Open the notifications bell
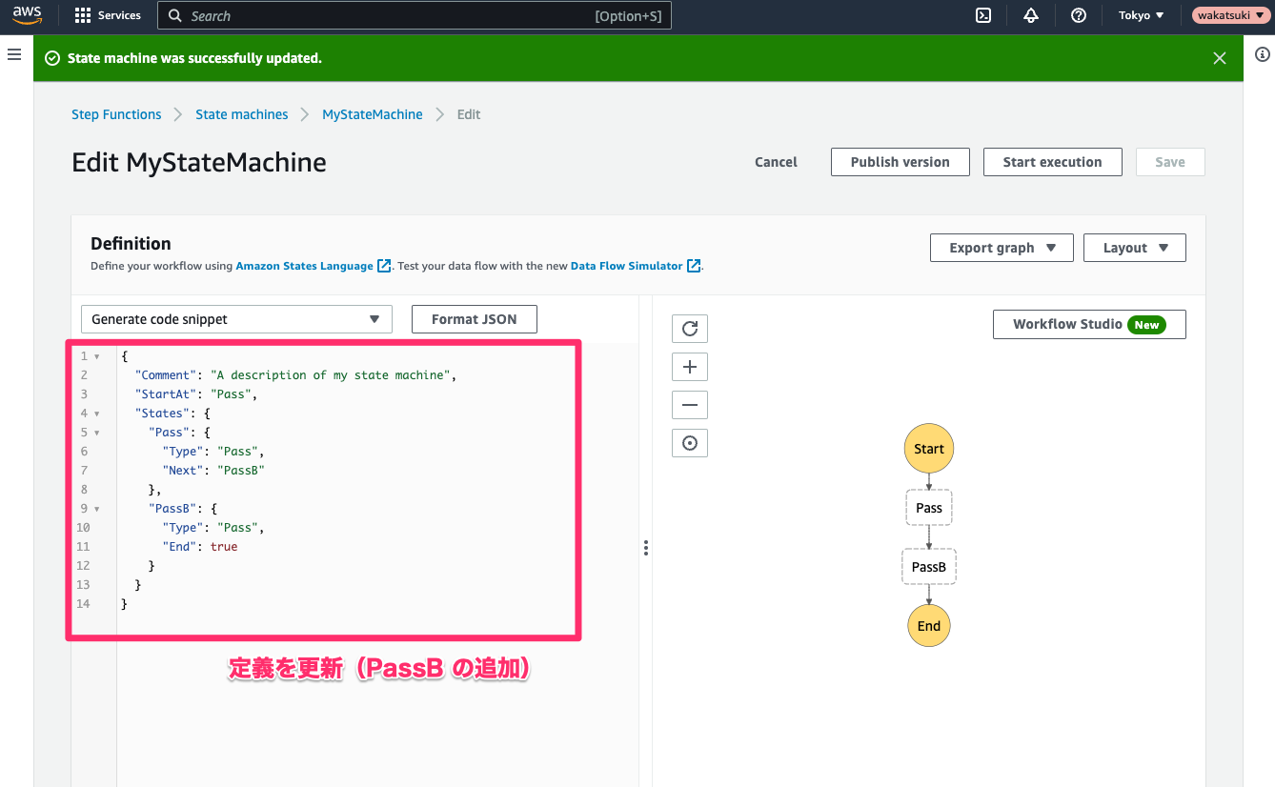Image resolution: width=1275 pixels, height=787 pixels. (x=1030, y=15)
